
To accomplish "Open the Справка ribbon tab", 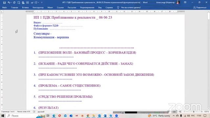I will [109, 8].
